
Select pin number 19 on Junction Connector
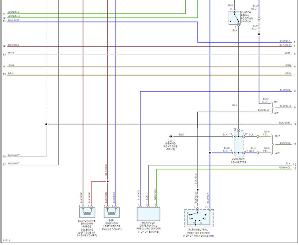click(x=231, y=151)
